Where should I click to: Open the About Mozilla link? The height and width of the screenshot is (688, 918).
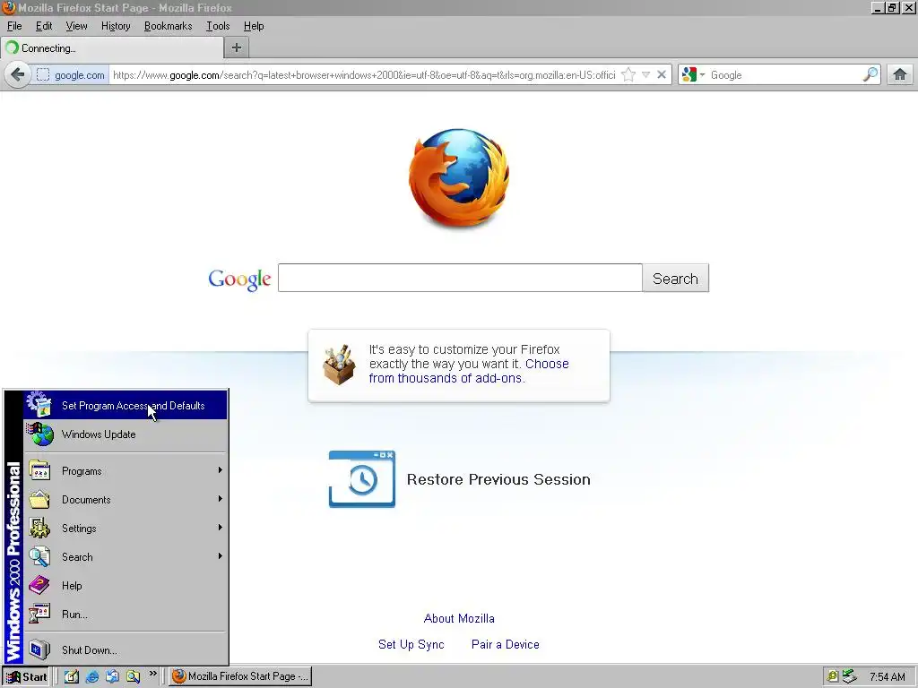(x=459, y=618)
